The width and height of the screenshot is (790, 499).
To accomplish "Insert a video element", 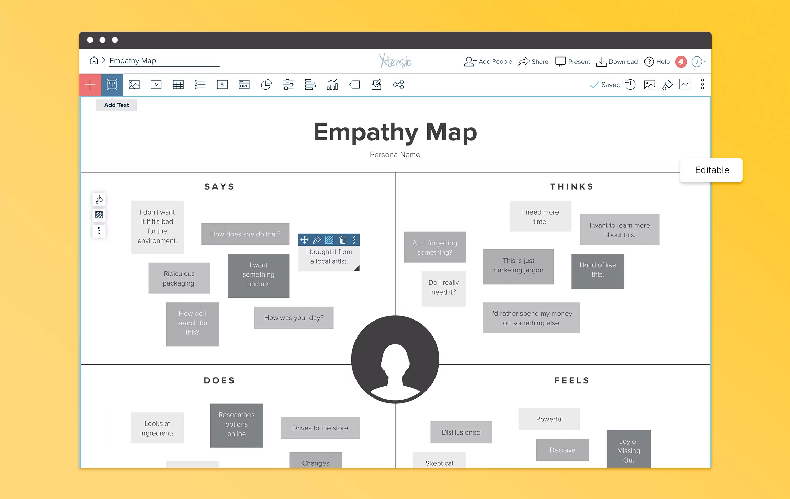I will coord(156,85).
